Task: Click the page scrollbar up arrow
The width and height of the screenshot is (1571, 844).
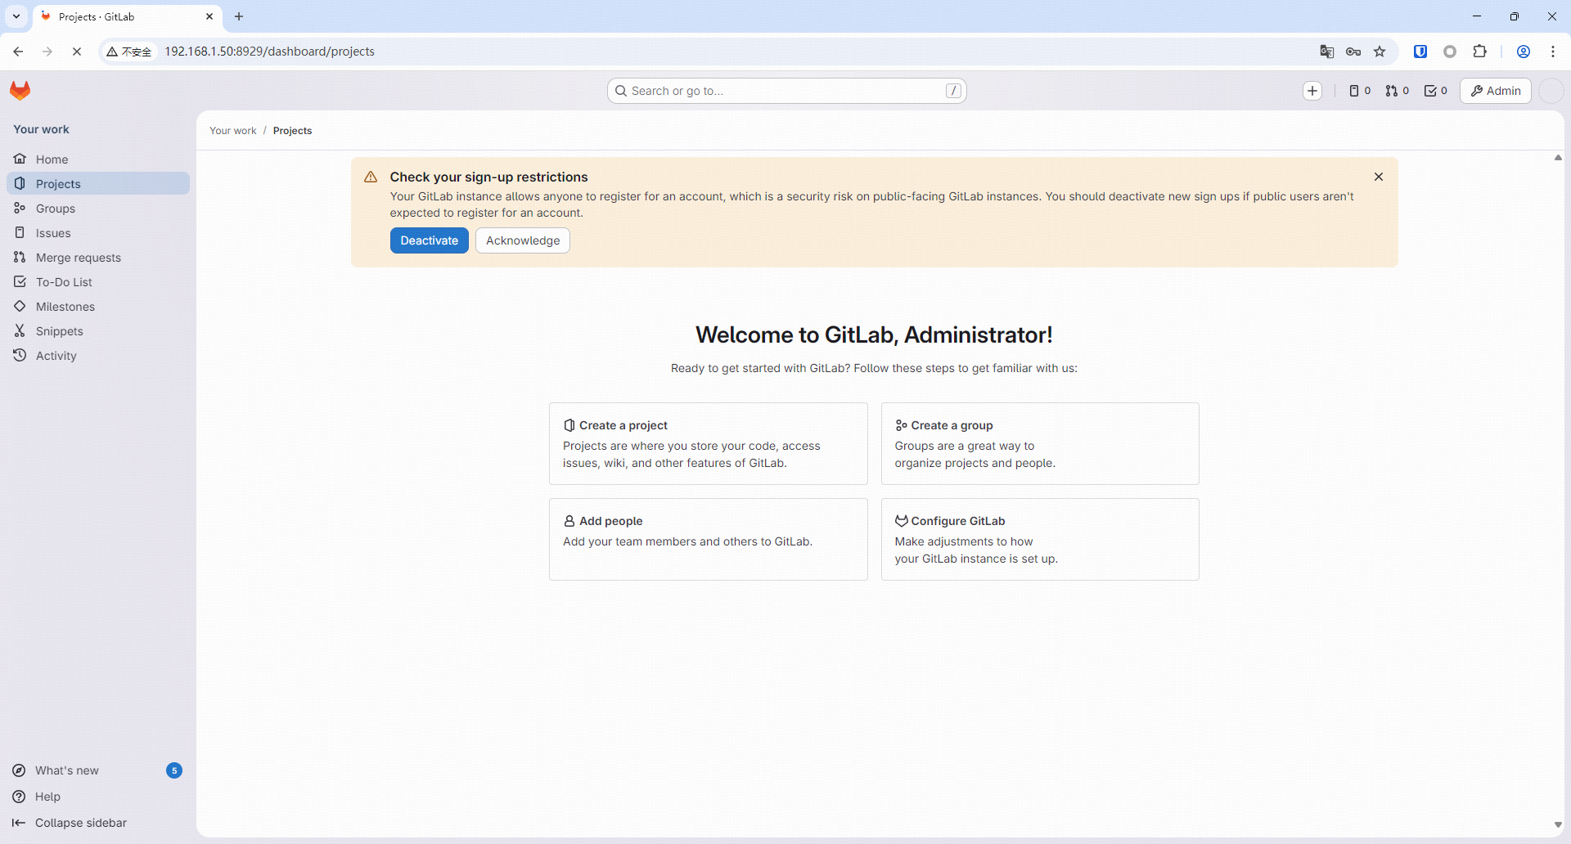Action: (x=1558, y=158)
